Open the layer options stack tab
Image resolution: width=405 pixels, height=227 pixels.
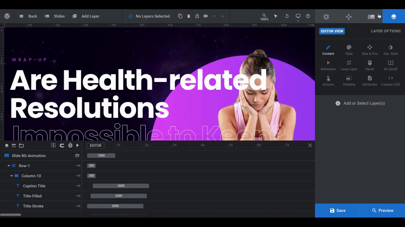click(394, 17)
